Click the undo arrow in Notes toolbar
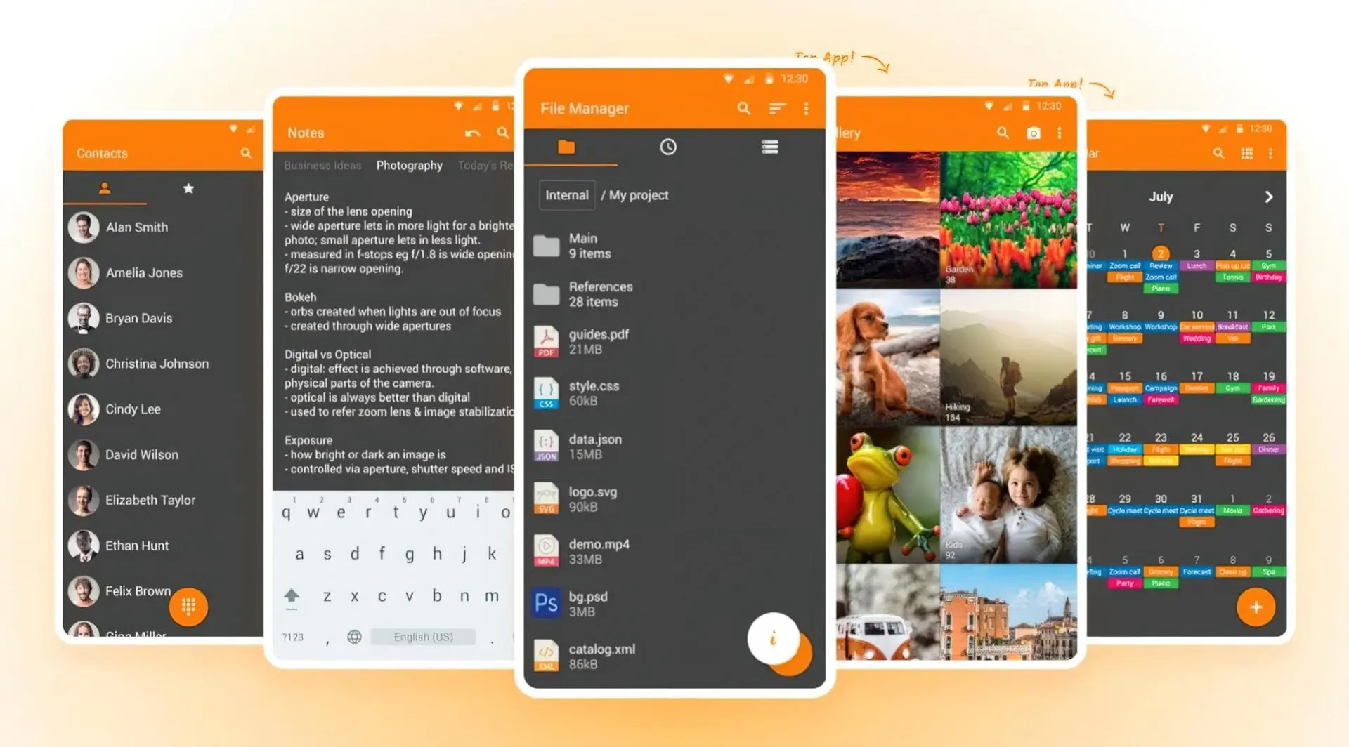Viewport: 1349px width, 747px height. click(x=472, y=133)
